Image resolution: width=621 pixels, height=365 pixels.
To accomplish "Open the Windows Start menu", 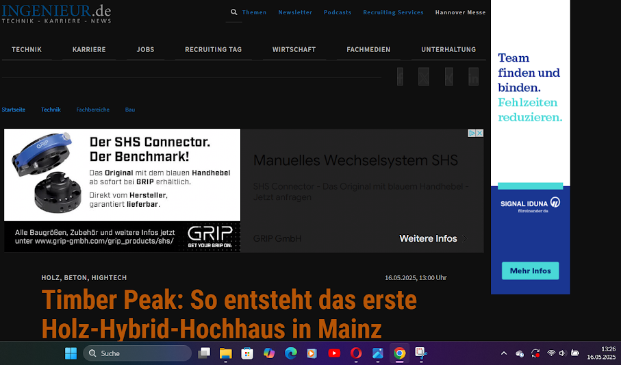I will tap(71, 353).
